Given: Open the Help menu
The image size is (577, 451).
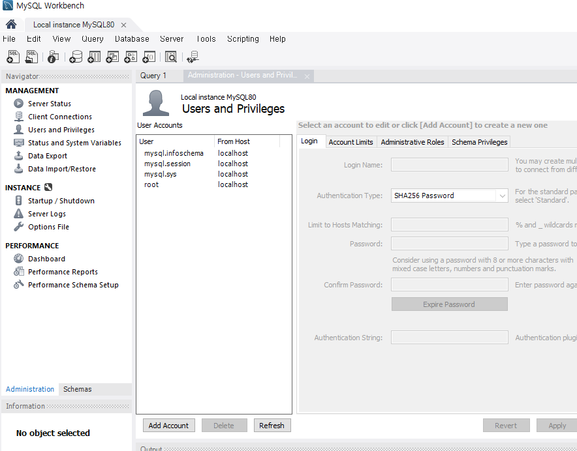Looking at the screenshot, I should [x=277, y=39].
